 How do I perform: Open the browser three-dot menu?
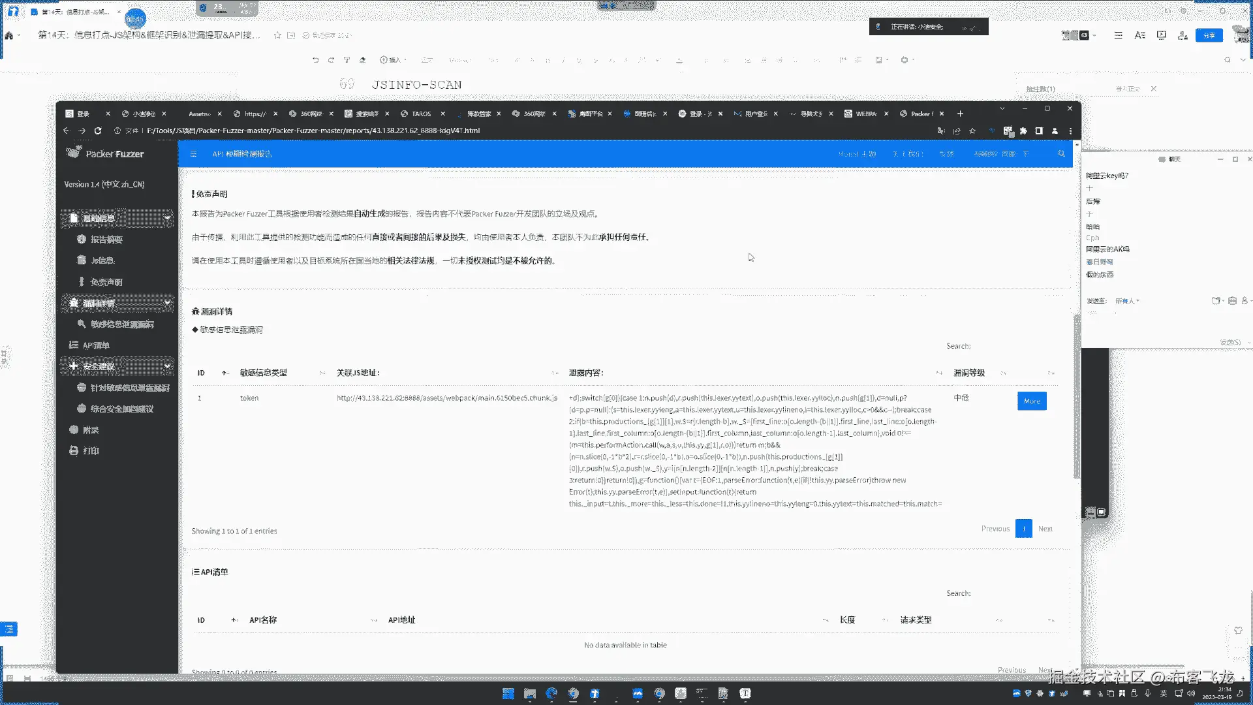(1070, 131)
